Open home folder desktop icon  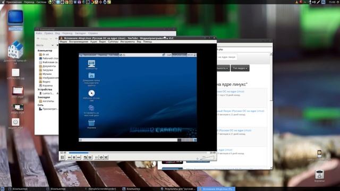tap(15, 52)
